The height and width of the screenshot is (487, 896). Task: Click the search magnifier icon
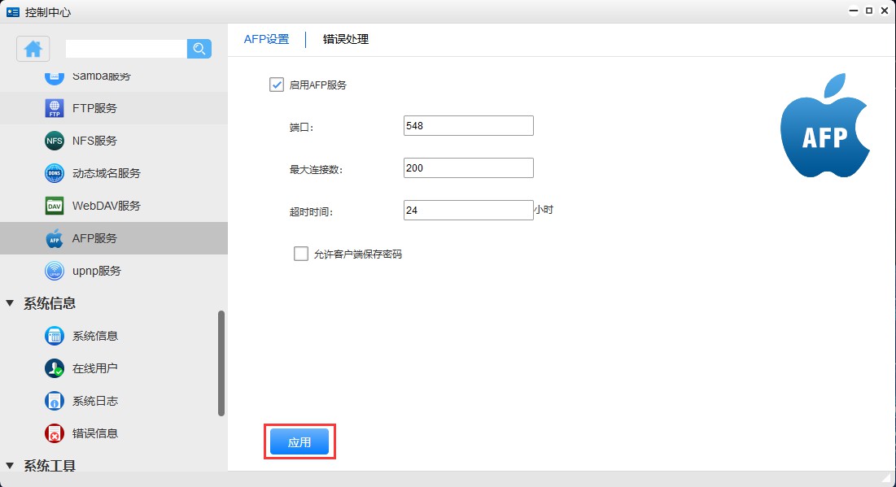pos(199,49)
